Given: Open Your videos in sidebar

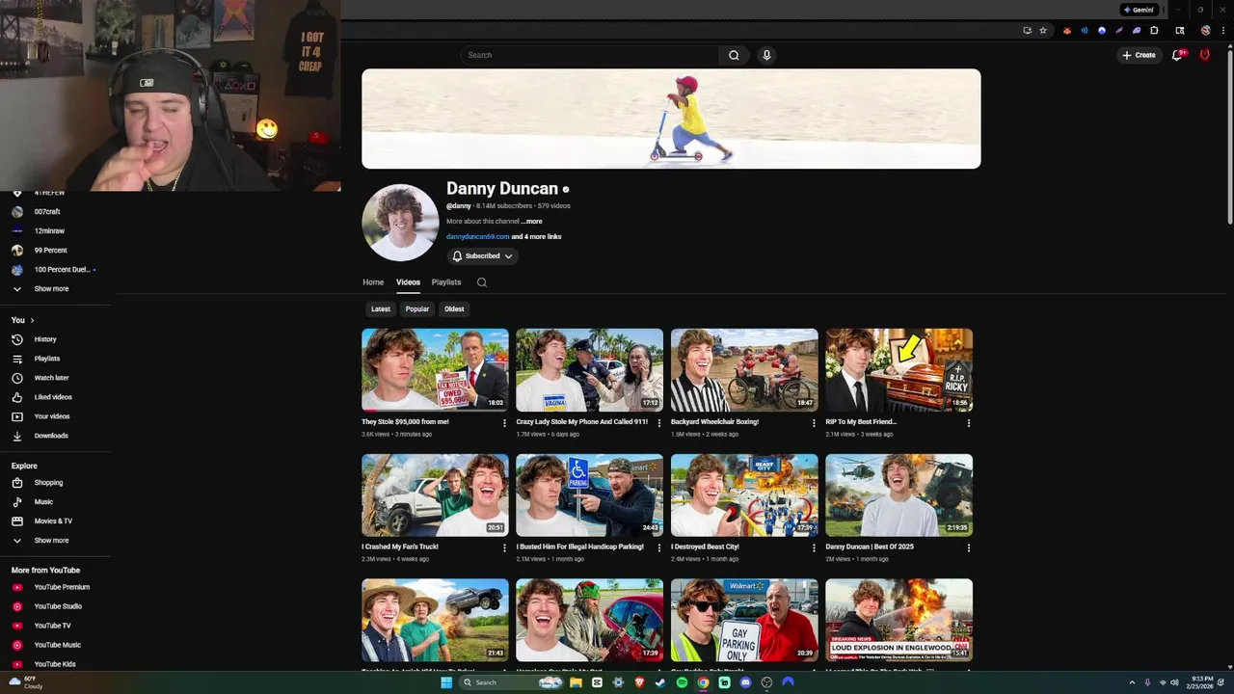Looking at the screenshot, I should pyautogui.click(x=52, y=416).
